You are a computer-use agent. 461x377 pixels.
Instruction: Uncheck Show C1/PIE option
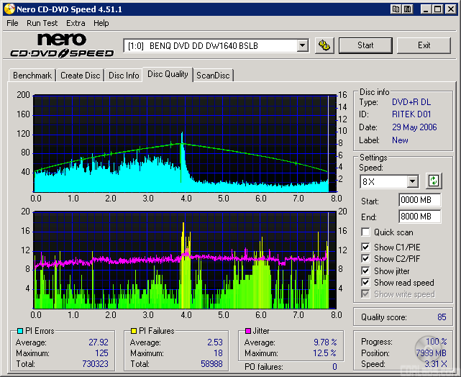click(366, 247)
